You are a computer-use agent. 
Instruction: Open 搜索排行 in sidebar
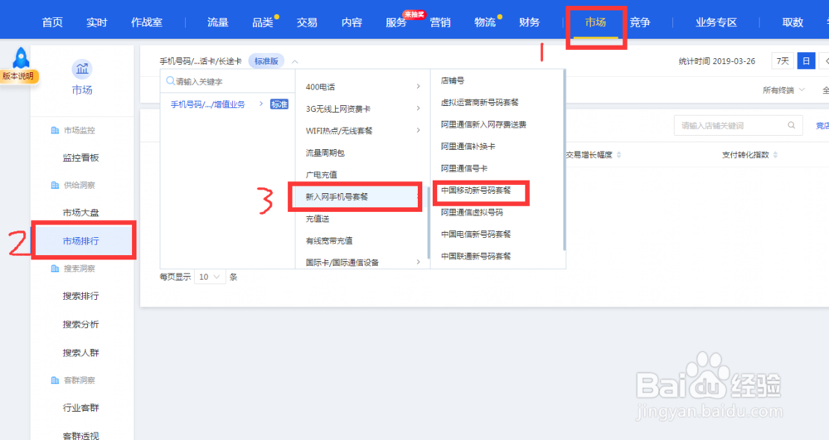point(81,296)
